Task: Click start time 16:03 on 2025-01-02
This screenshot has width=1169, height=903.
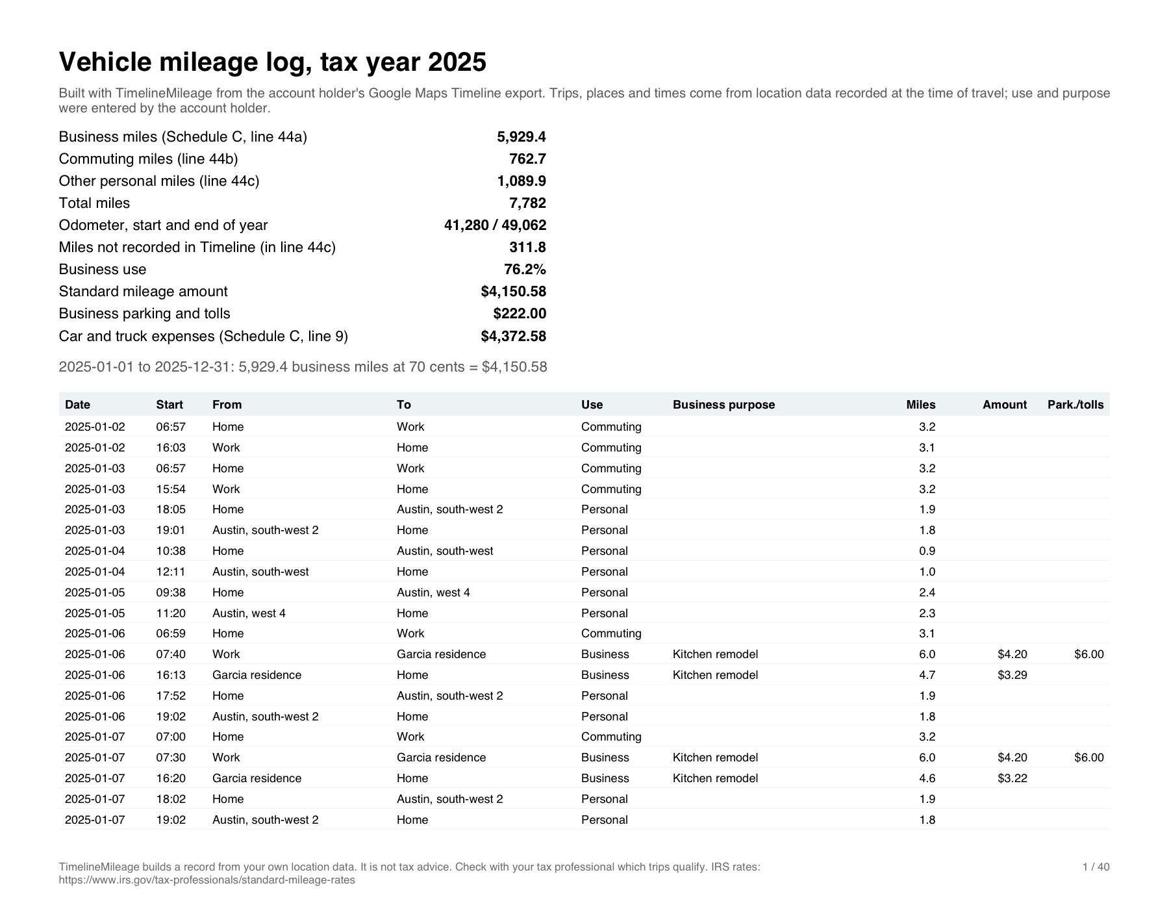Action: click(171, 448)
